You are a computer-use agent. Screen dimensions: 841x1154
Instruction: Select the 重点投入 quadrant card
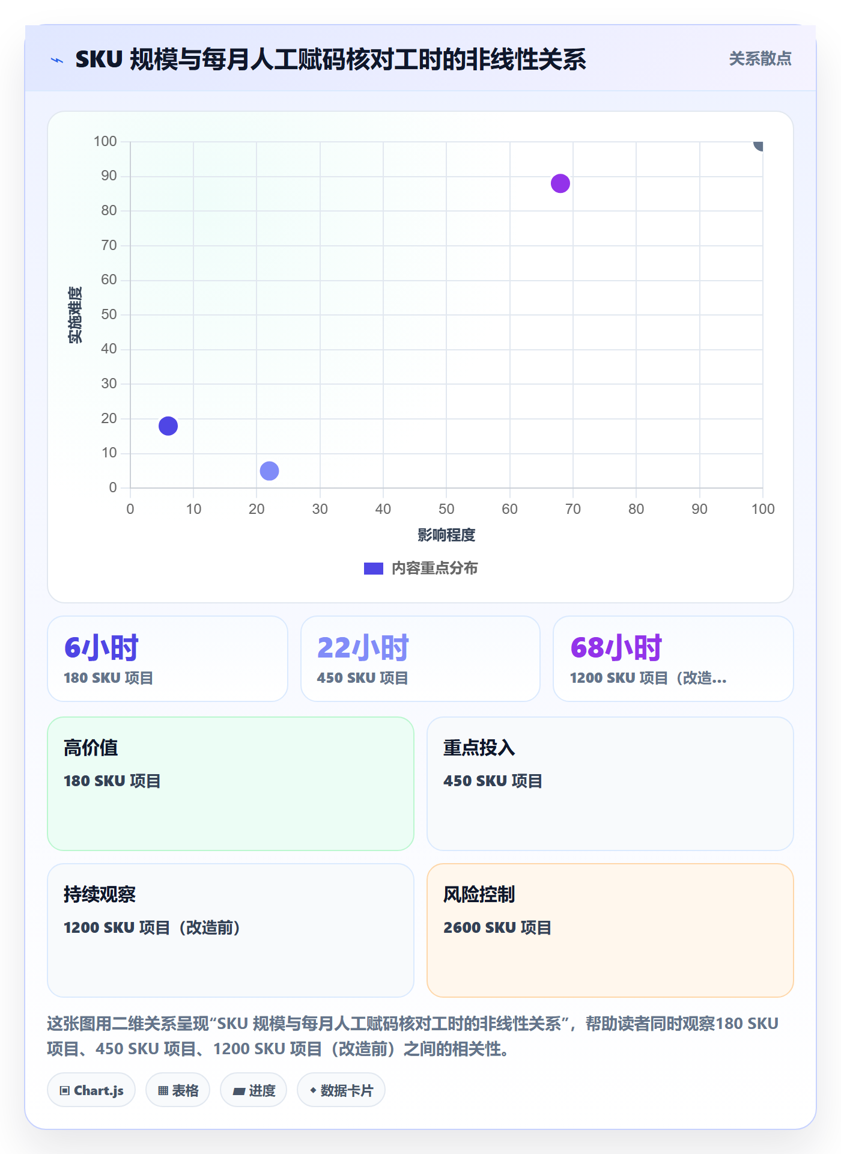(610, 784)
